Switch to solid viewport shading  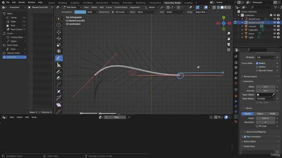(x=222, y=7)
